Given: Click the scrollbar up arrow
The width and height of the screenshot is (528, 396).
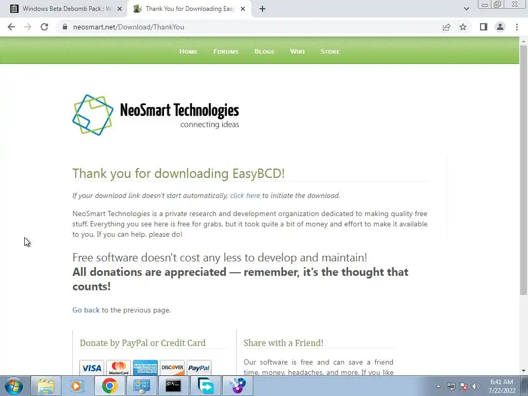Looking at the screenshot, I should (524, 41).
